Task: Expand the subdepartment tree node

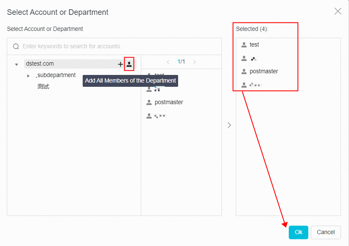Action: click(x=28, y=75)
